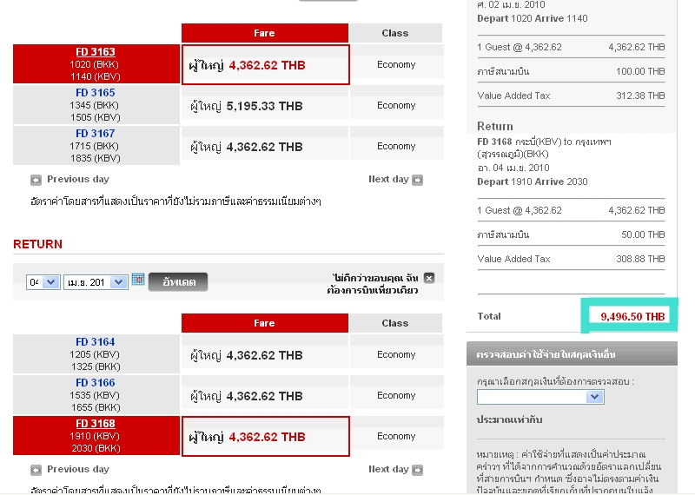Click Previous day arrow icon under departure flights
This screenshot has height=495, width=695.
tap(36, 180)
